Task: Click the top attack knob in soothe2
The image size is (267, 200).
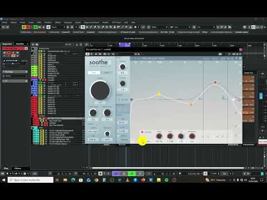Action: coord(122,67)
